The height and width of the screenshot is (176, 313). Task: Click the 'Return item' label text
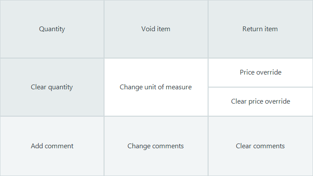[x=260, y=29]
